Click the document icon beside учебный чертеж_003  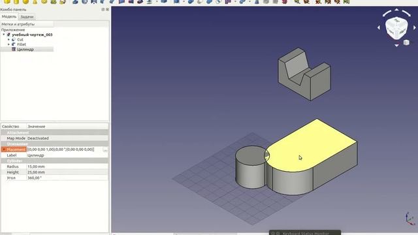coord(8,35)
